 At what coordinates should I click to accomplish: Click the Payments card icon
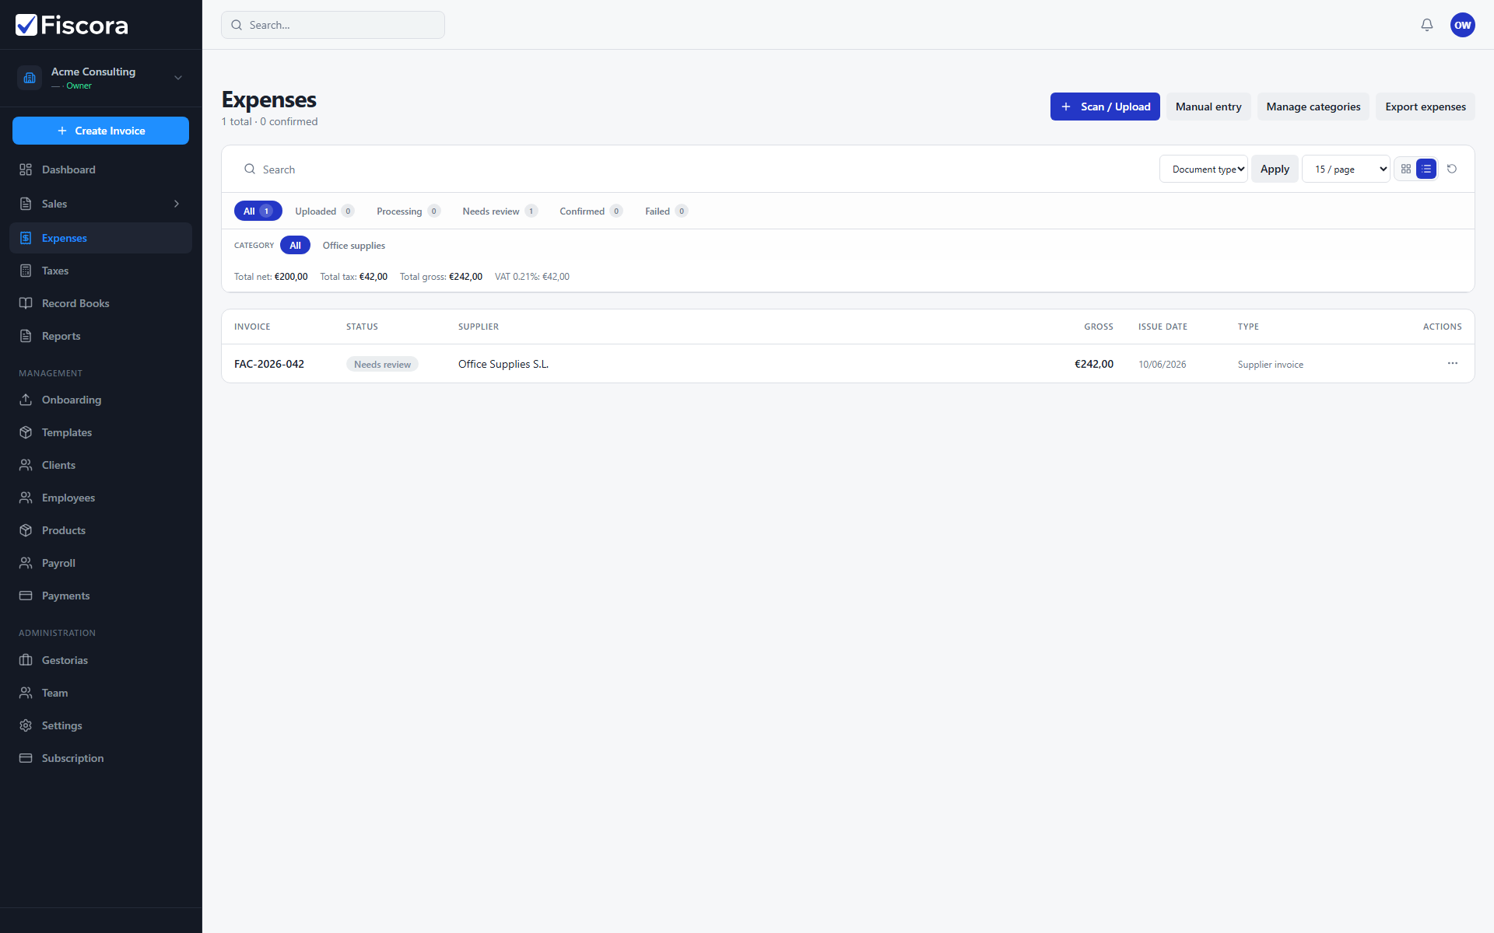[26, 596]
